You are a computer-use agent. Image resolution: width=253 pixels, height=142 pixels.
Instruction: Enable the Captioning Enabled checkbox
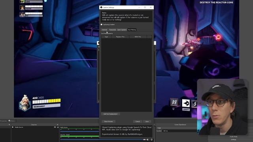tap(102, 24)
